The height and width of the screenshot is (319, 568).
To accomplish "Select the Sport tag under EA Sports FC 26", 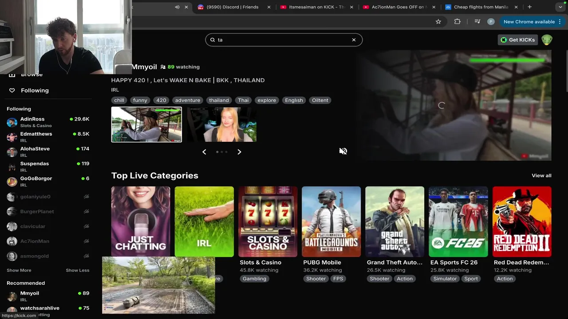I will point(471,279).
